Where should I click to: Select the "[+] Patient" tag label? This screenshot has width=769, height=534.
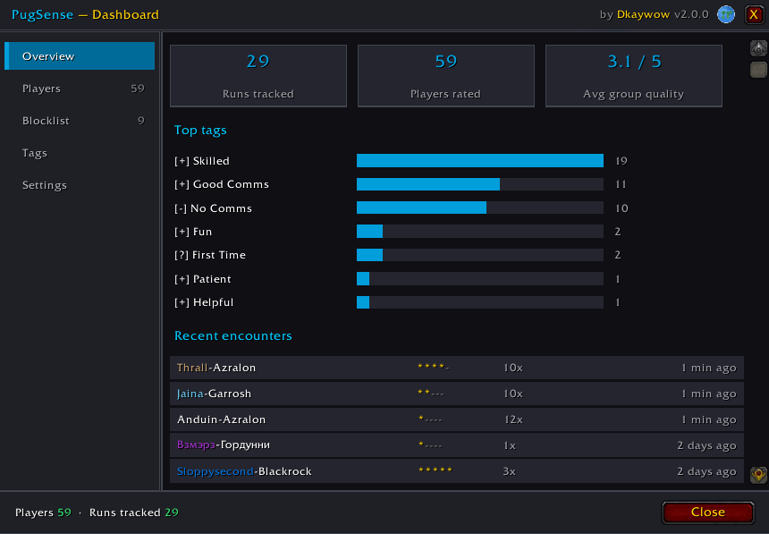click(x=203, y=279)
